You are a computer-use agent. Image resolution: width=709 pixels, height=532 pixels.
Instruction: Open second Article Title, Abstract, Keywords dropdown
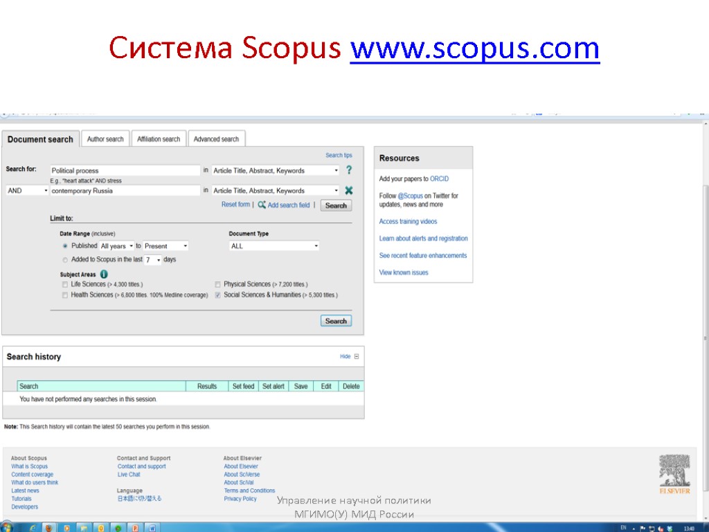click(x=276, y=190)
